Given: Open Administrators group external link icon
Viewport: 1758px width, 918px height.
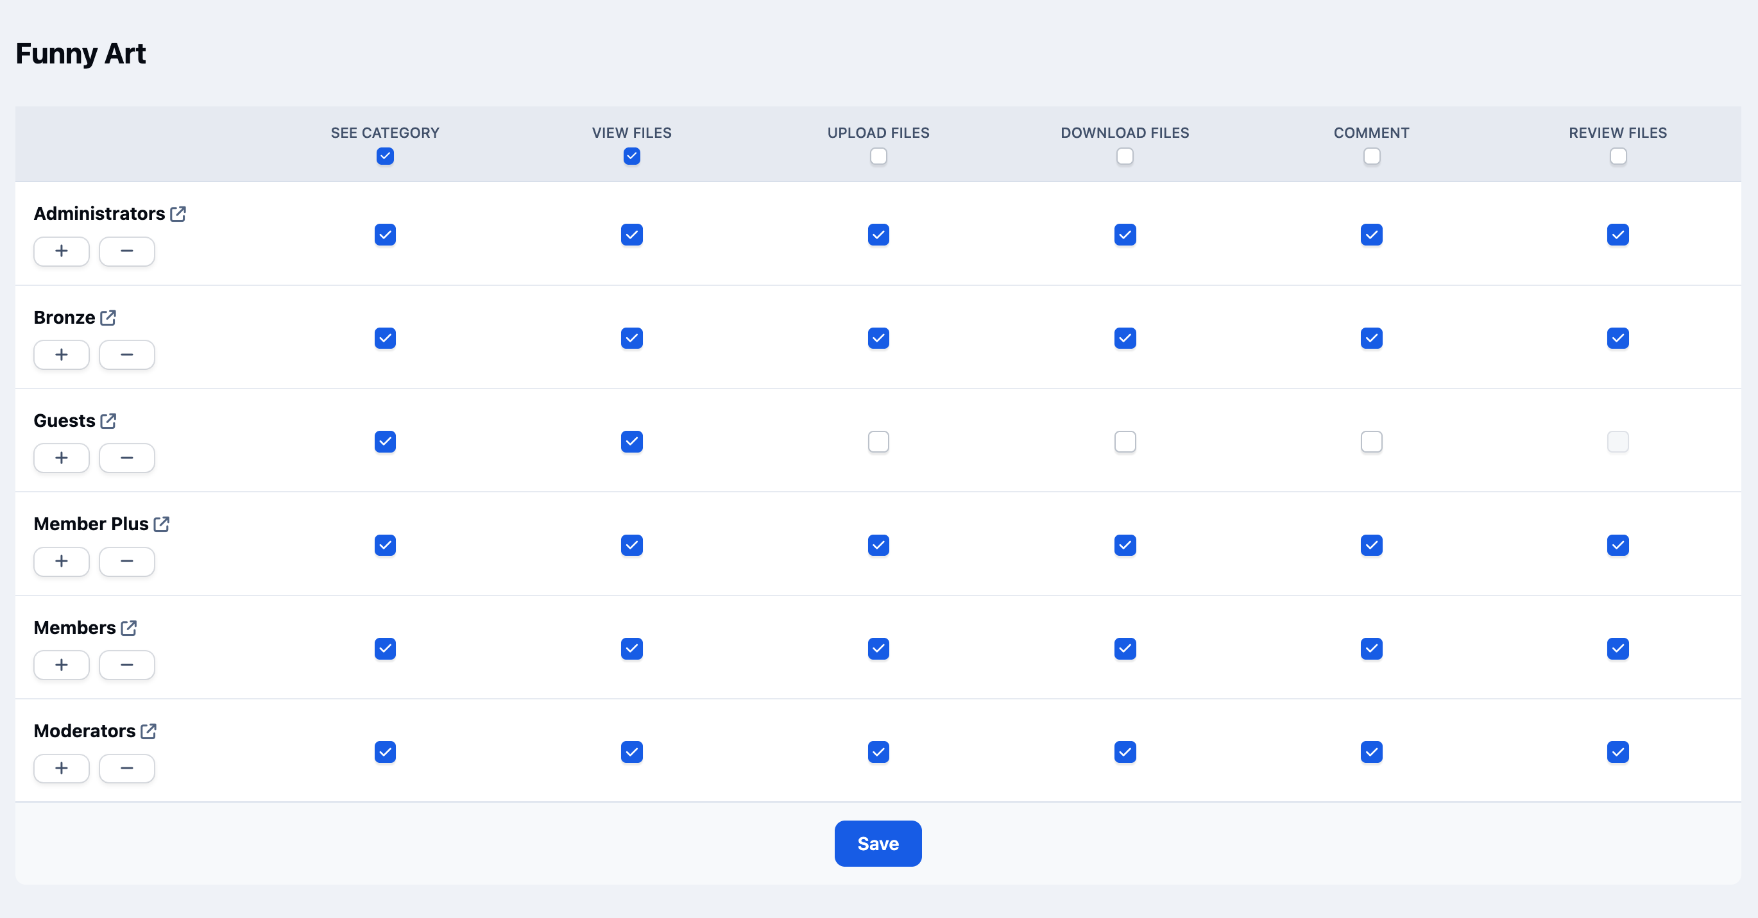Looking at the screenshot, I should 178,214.
